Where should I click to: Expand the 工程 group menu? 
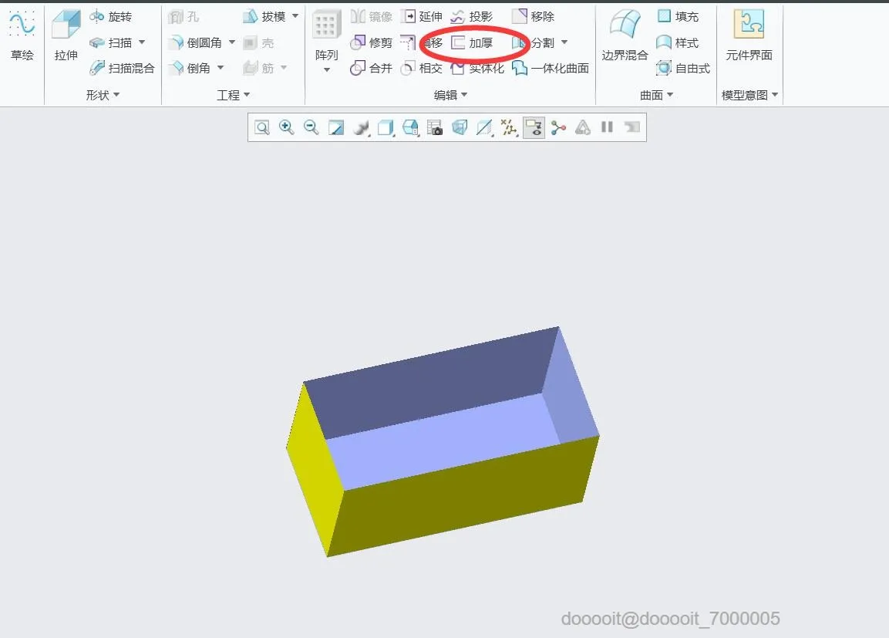click(233, 95)
